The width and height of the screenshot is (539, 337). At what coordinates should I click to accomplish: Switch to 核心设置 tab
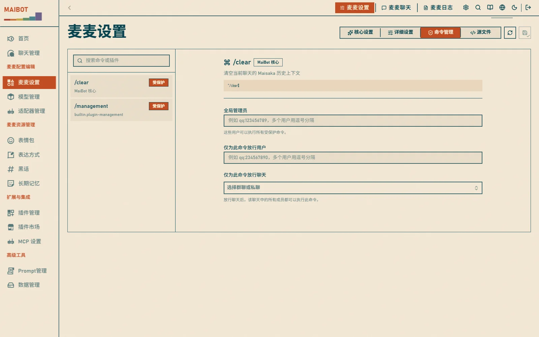pyautogui.click(x=360, y=32)
